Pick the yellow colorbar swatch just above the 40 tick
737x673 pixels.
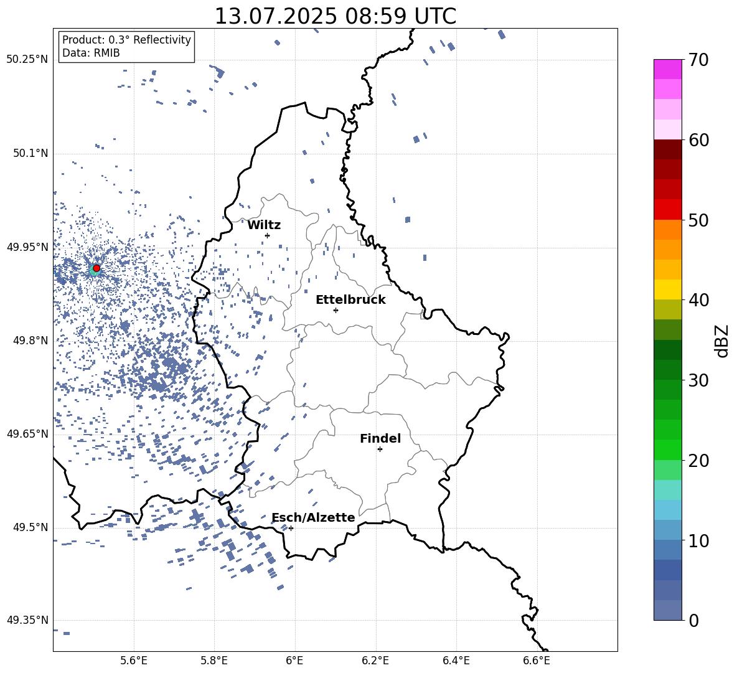coord(667,289)
